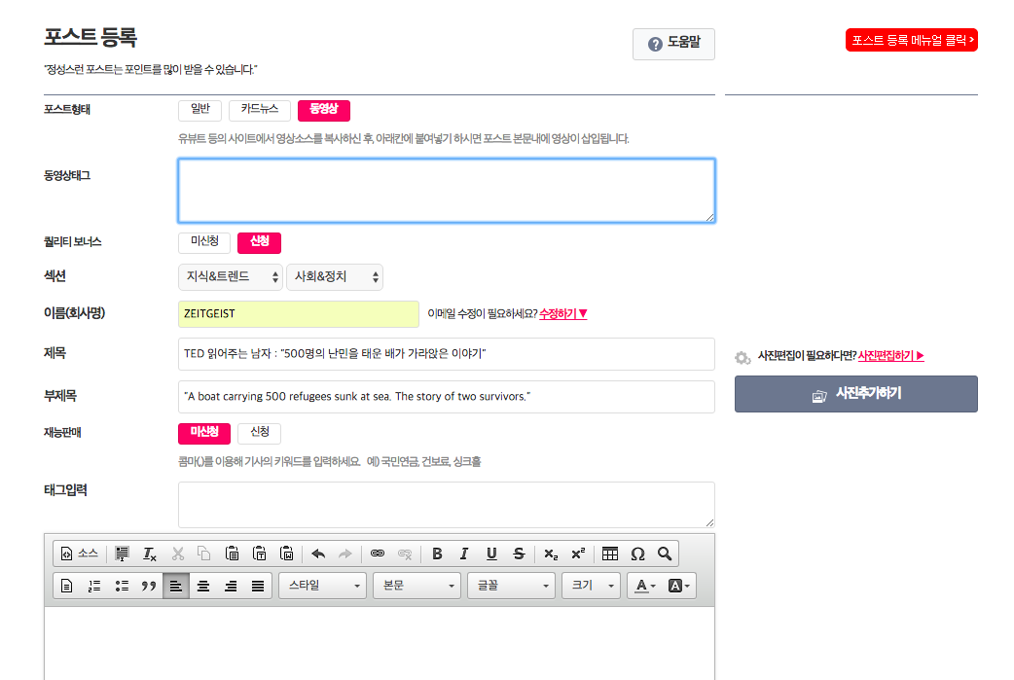Viewport: 1014px width, 680px height.
Task: Align text right
Action: [x=231, y=586]
